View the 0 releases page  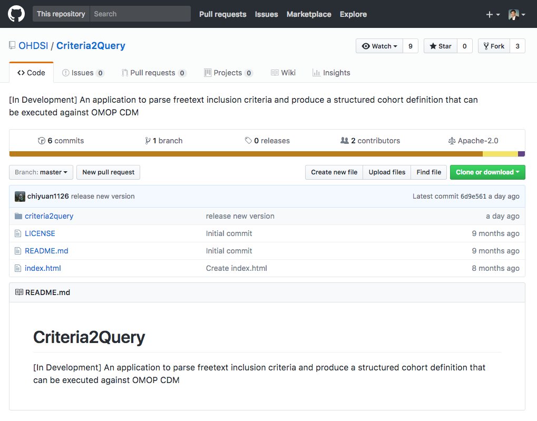tap(267, 141)
